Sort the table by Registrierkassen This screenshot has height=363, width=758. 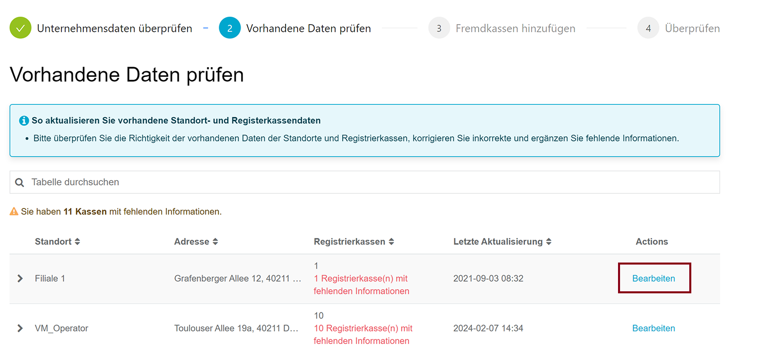(x=392, y=241)
